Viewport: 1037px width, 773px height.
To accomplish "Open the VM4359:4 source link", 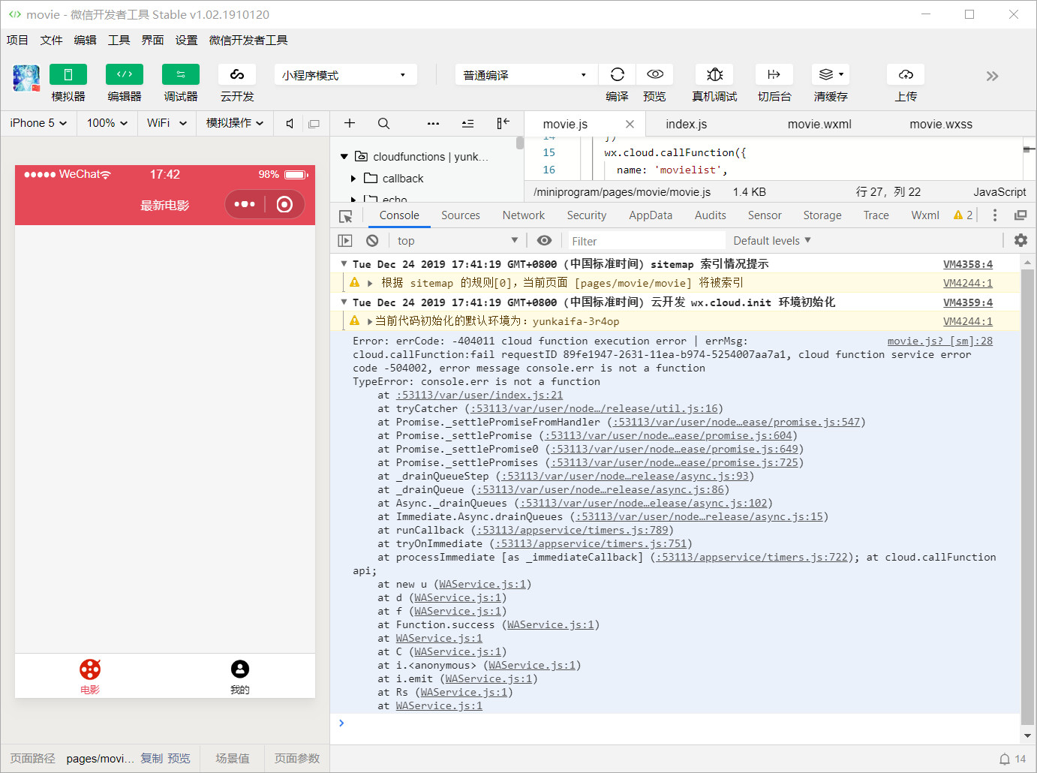I will coord(968,302).
